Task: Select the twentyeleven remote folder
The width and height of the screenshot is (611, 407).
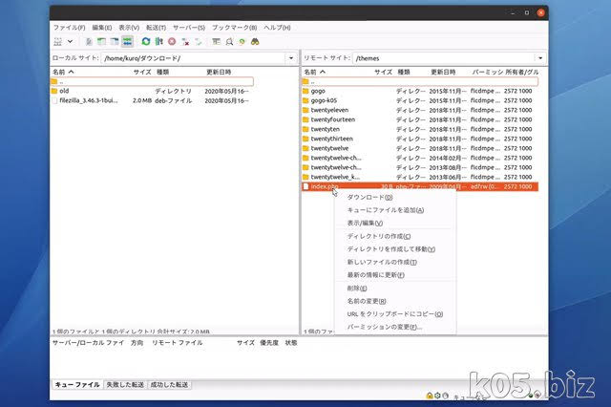Action: click(420, 110)
